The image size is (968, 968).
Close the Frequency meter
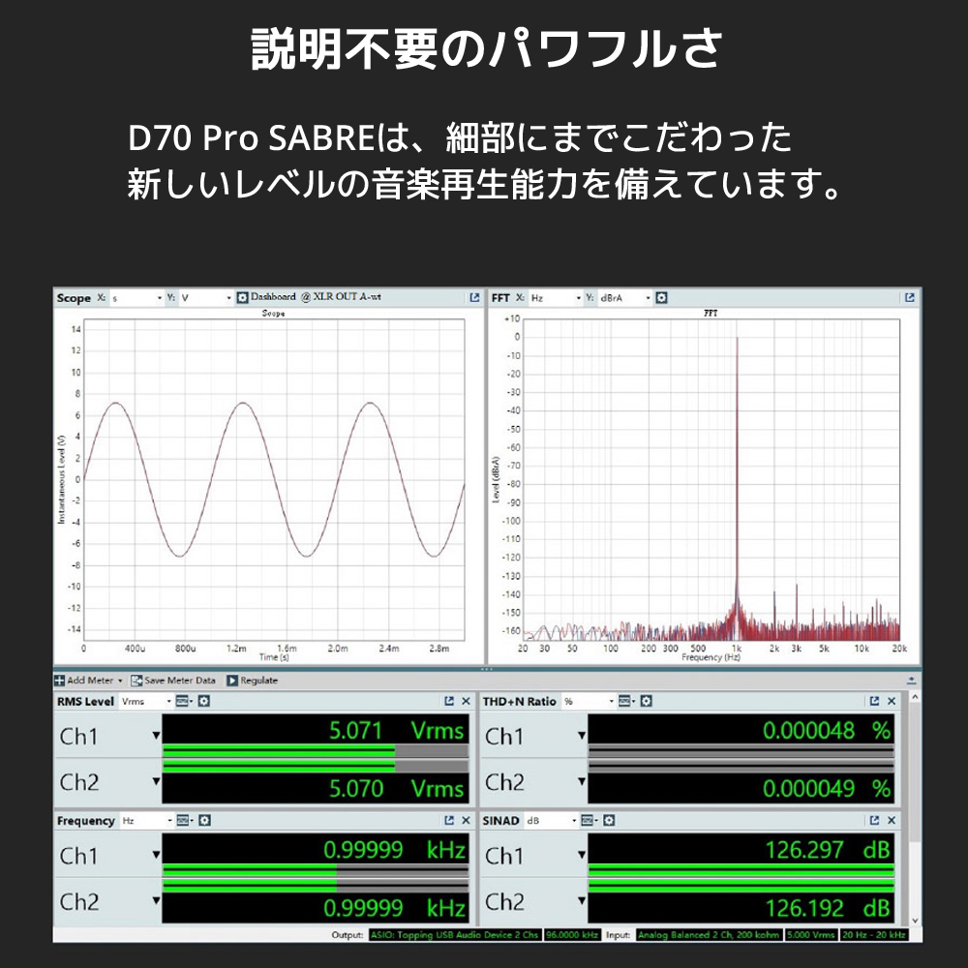click(x=467, y=820)
